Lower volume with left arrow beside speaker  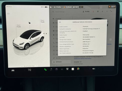click(89, 69)
